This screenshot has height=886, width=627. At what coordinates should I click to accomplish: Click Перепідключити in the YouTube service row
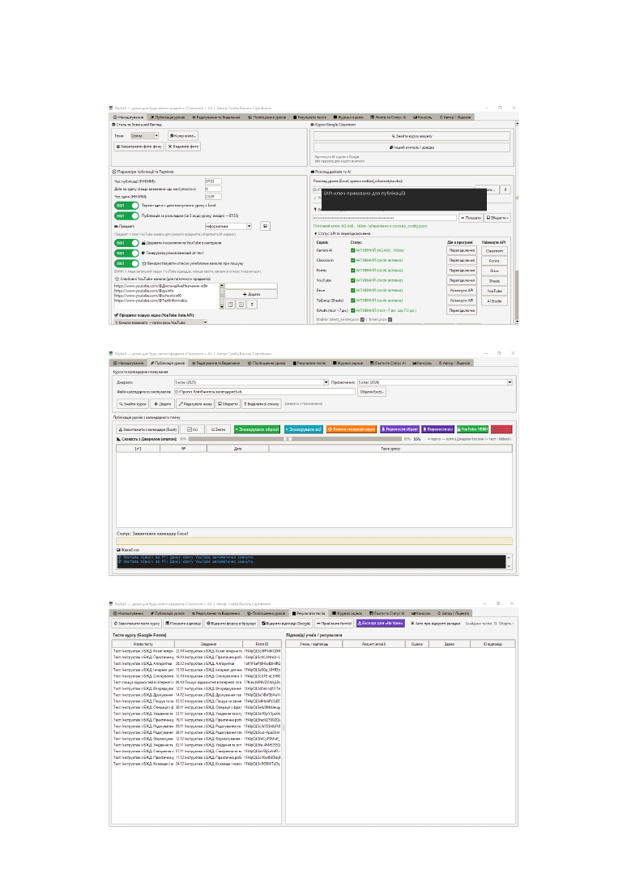(462, 280)
